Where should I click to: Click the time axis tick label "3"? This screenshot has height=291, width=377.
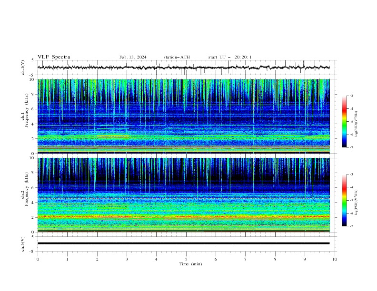[x=127, y=259]
